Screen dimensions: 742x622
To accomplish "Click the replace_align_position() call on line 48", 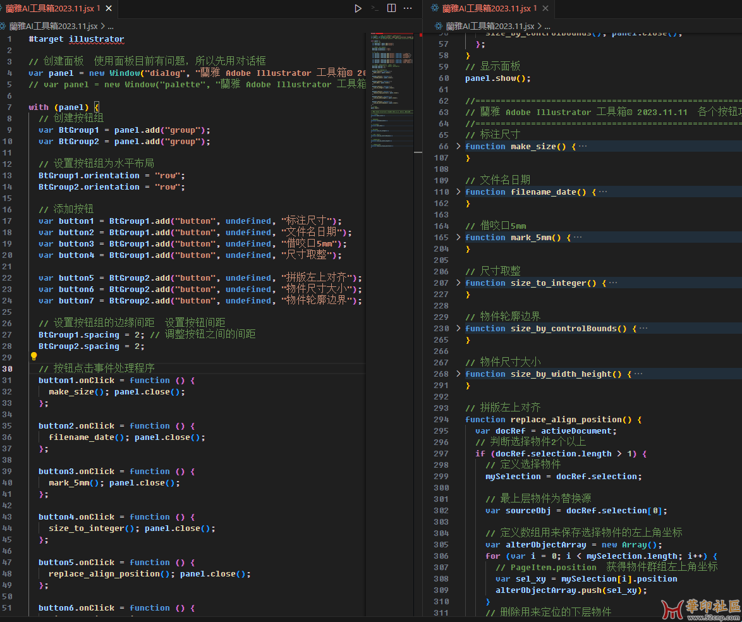I will click(109, 573).
